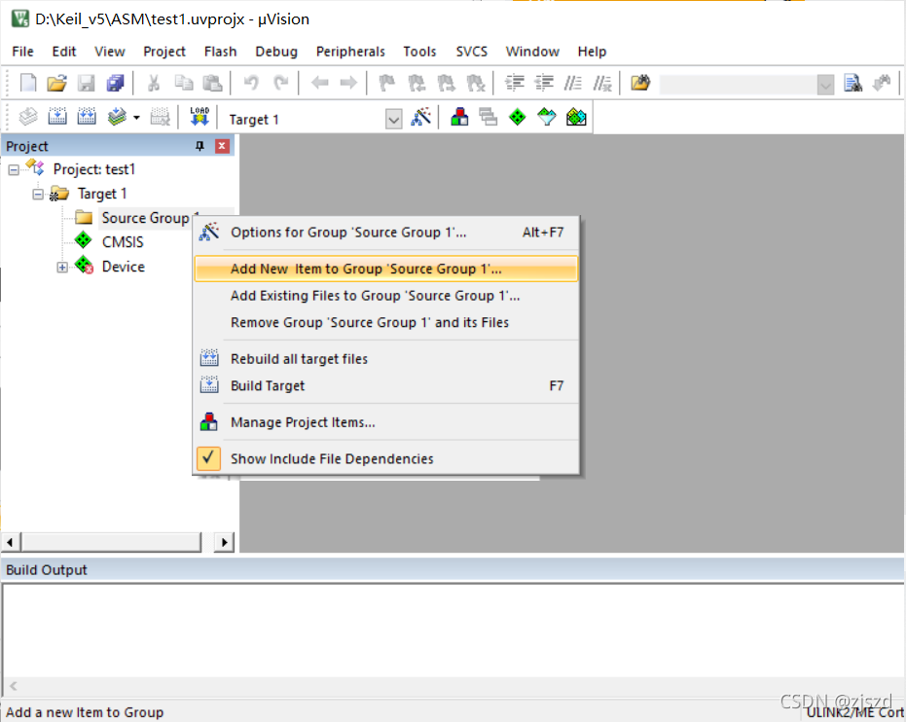Expand the Device tree node

click(x=62, y=268)
